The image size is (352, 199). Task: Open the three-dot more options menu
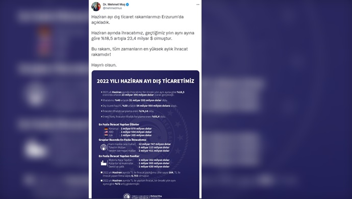[x=197, y=5]
